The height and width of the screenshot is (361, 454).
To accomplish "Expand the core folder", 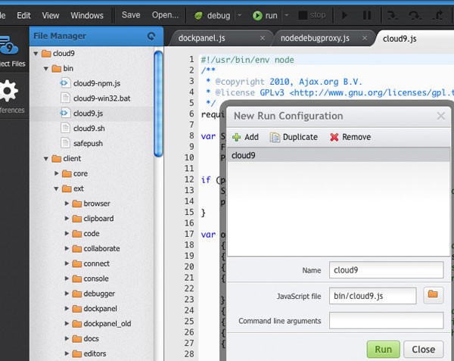I will coord(57,173).
